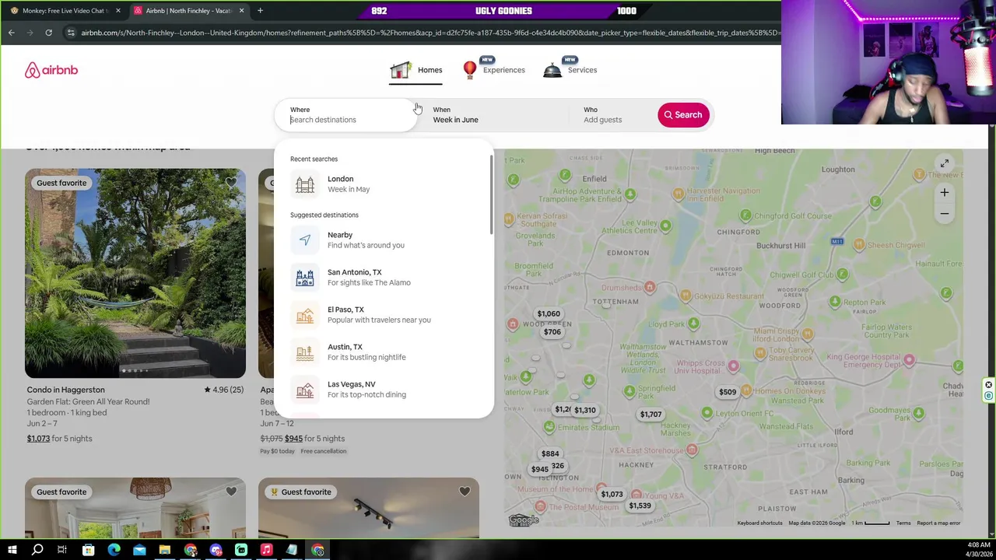996x560 pixels.
Task: Choose recent search London Week in May
Action: click(384, 184)
